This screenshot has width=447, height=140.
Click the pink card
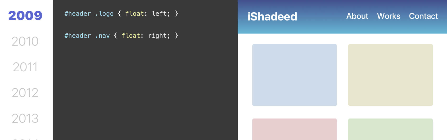[294, 129]
